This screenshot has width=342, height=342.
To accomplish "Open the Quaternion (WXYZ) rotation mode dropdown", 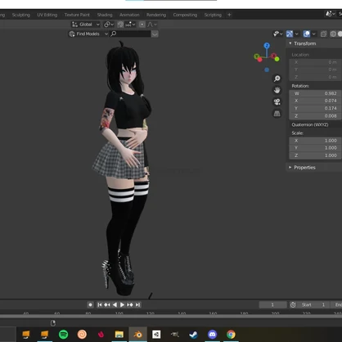I will point(315,124).
